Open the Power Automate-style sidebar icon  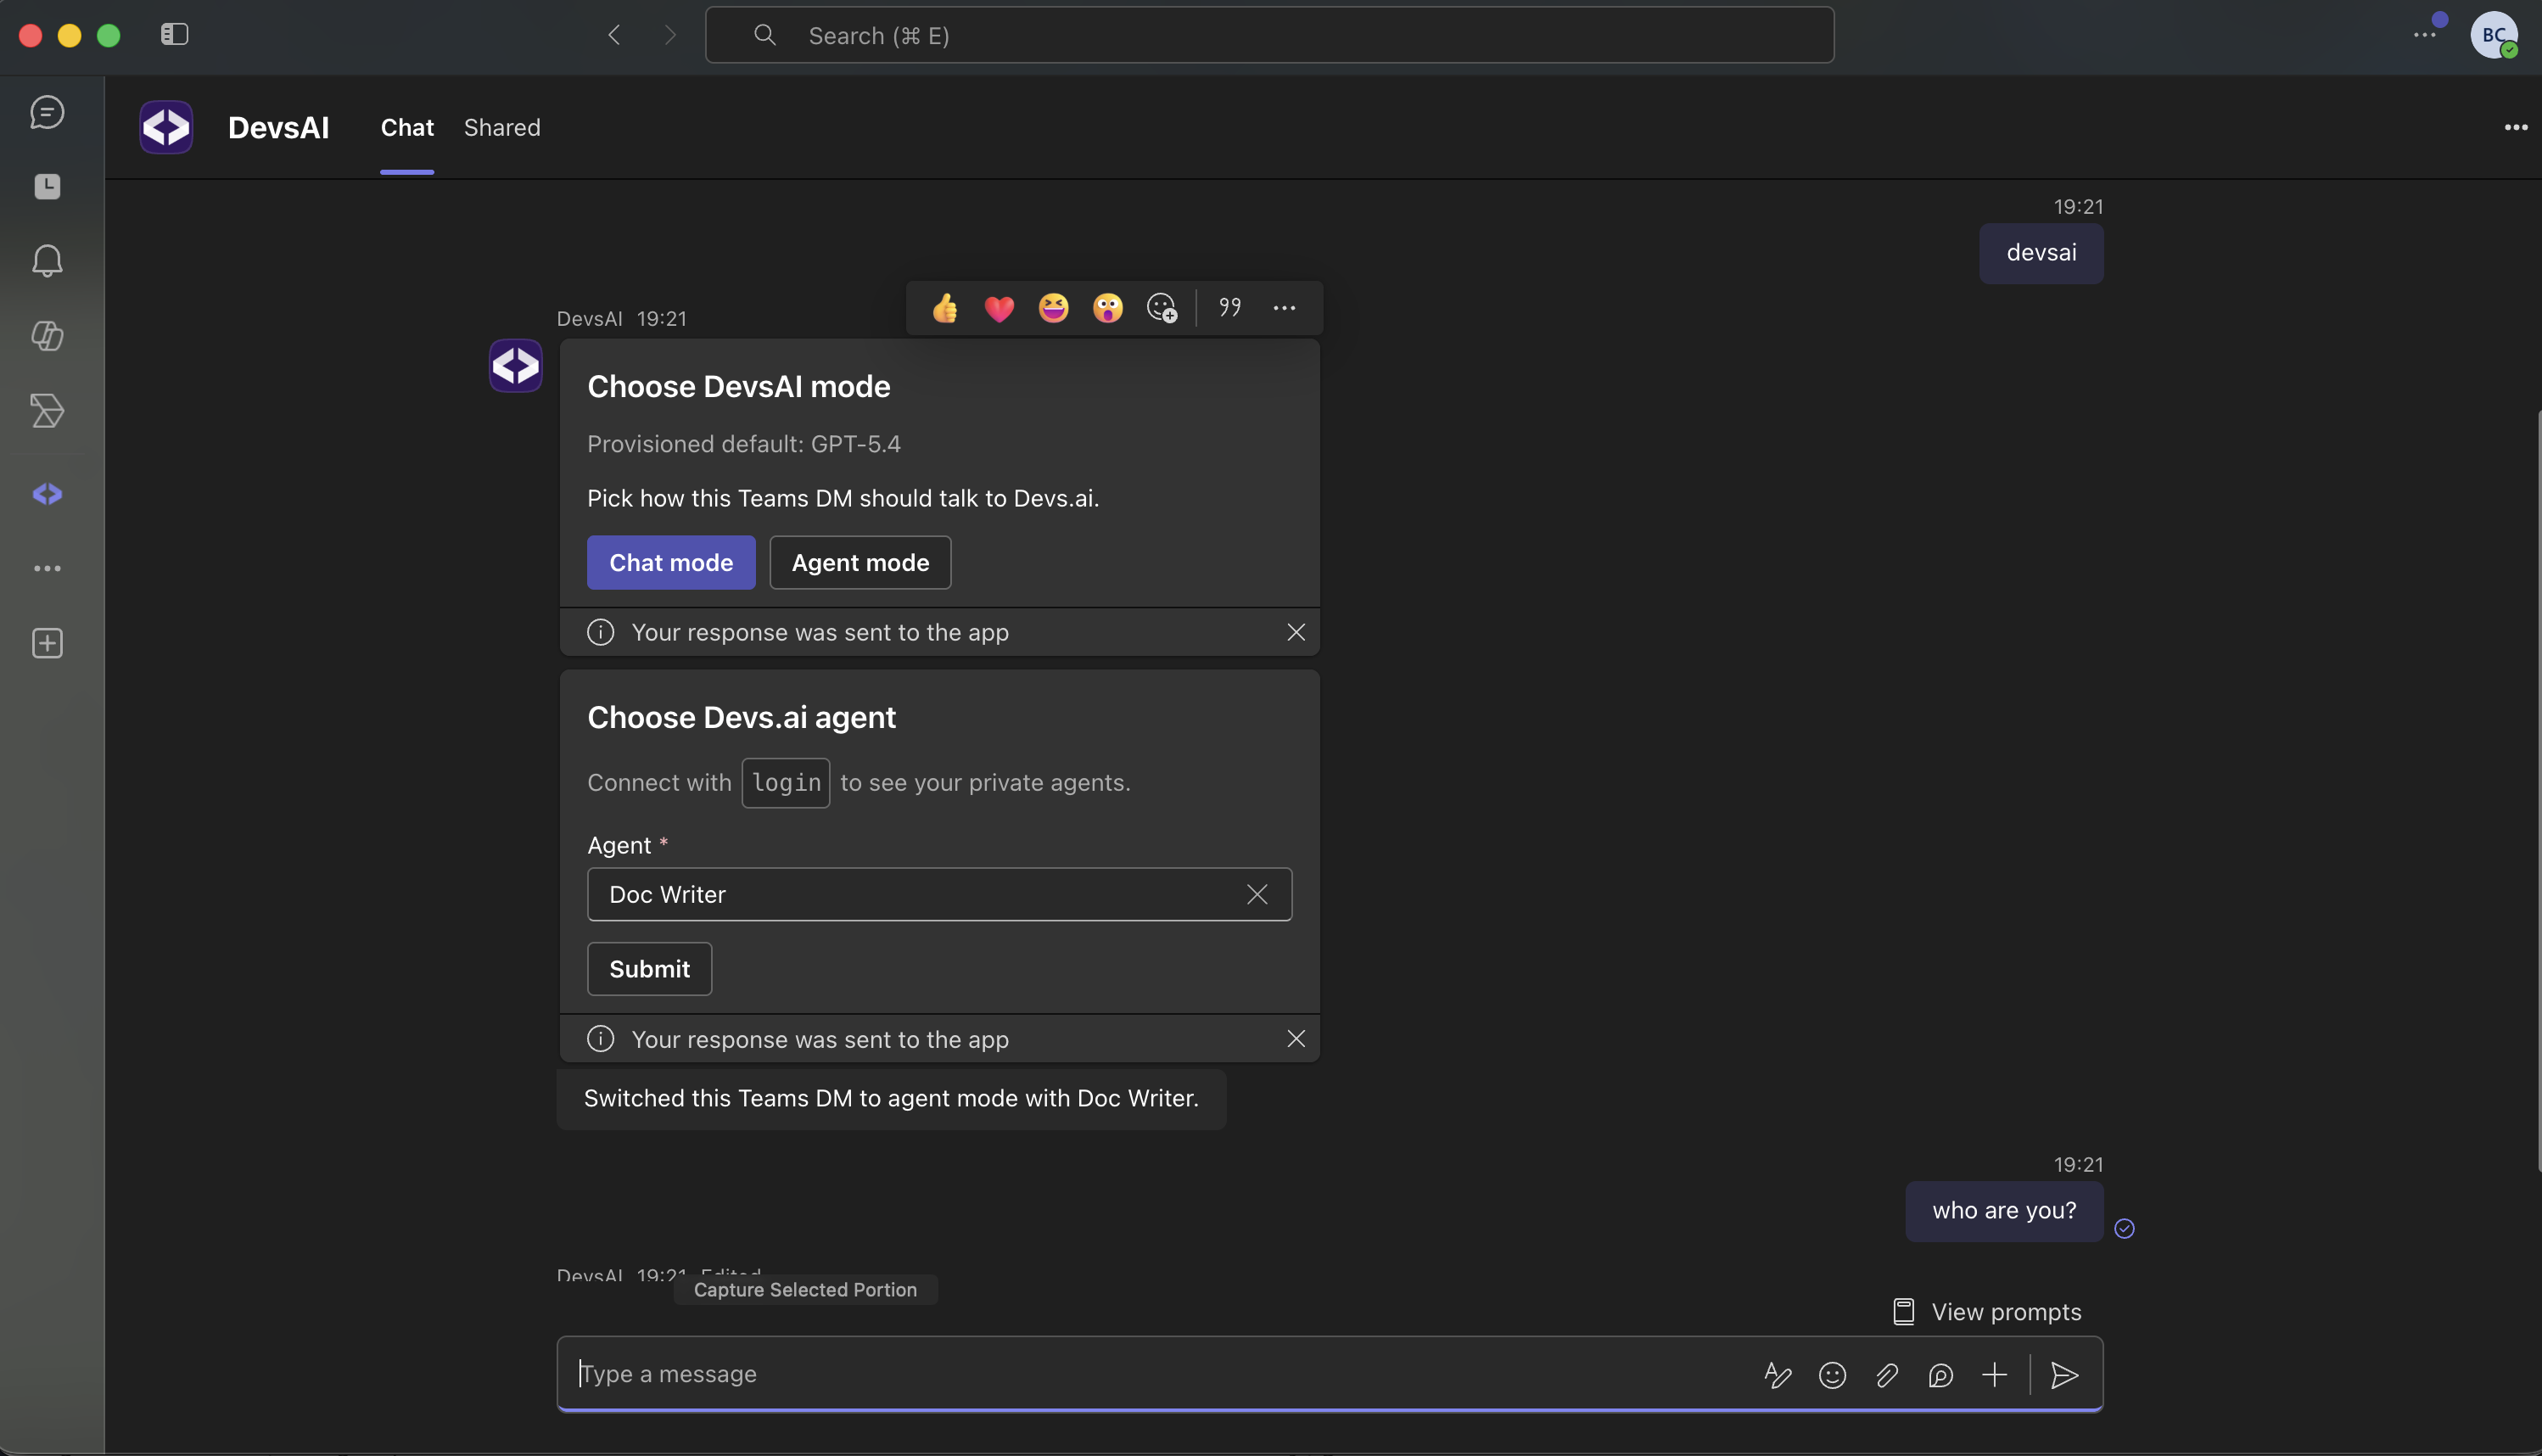pyautogui.click(x=47, y=410)
